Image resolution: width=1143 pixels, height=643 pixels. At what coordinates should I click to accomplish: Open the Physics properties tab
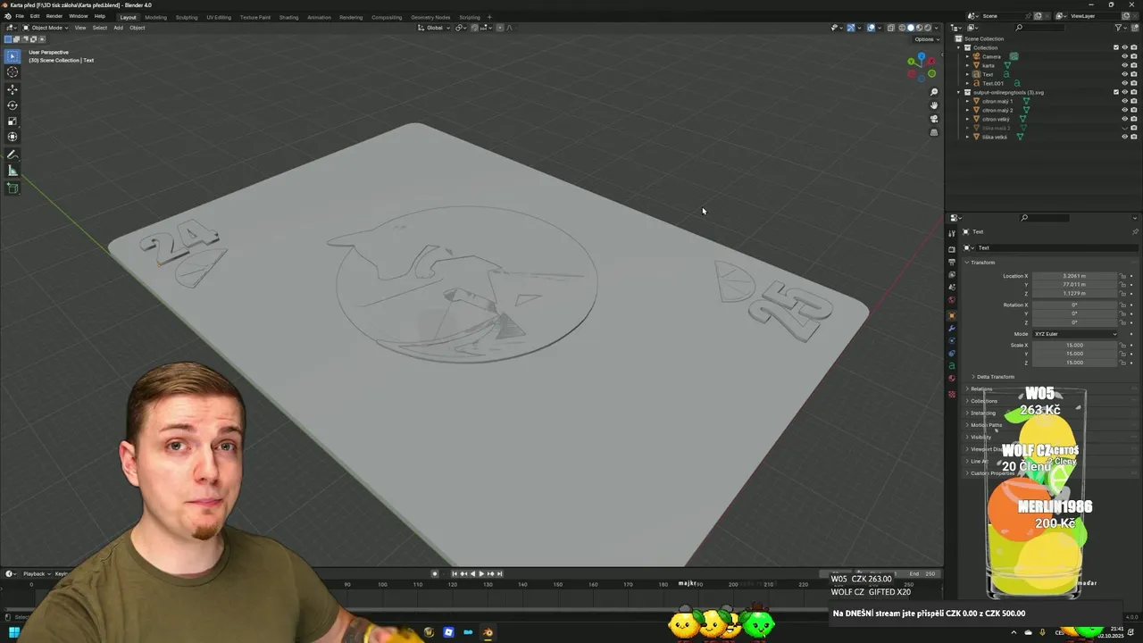(x=952, y=341)
